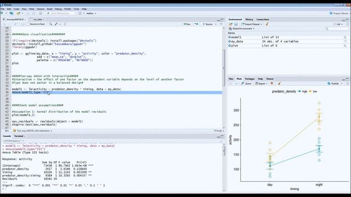This screenshot has width=351, height=197.
Task: Click the Compile Report notebook icon
Action: (65, 24)
